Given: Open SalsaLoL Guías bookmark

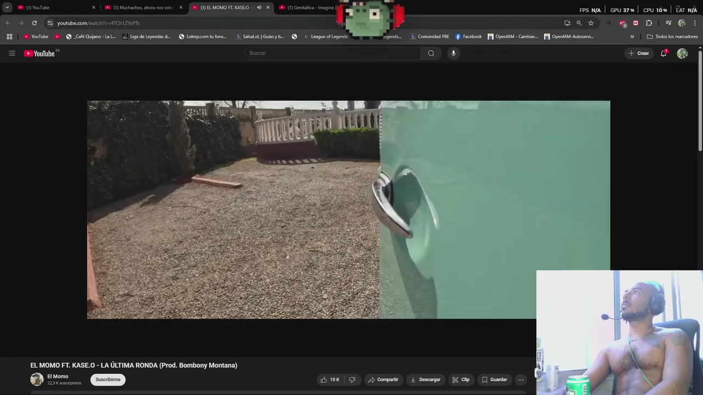Looking at the screenshot, I should 260,37.
